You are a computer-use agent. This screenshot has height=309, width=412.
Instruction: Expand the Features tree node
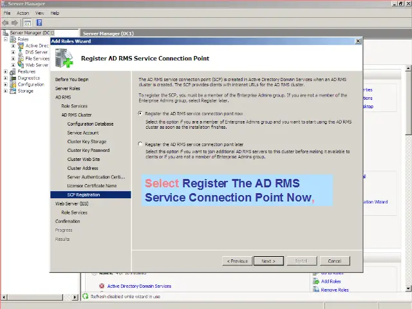6,71
